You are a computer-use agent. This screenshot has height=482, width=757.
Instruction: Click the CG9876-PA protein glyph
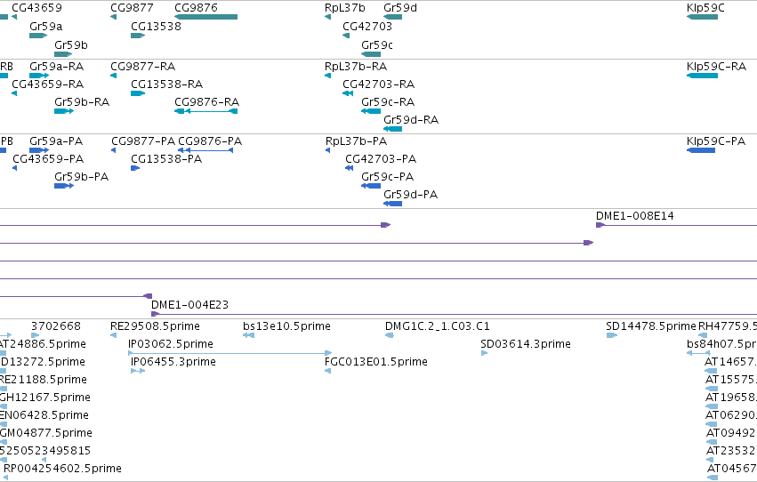(205, 150)
